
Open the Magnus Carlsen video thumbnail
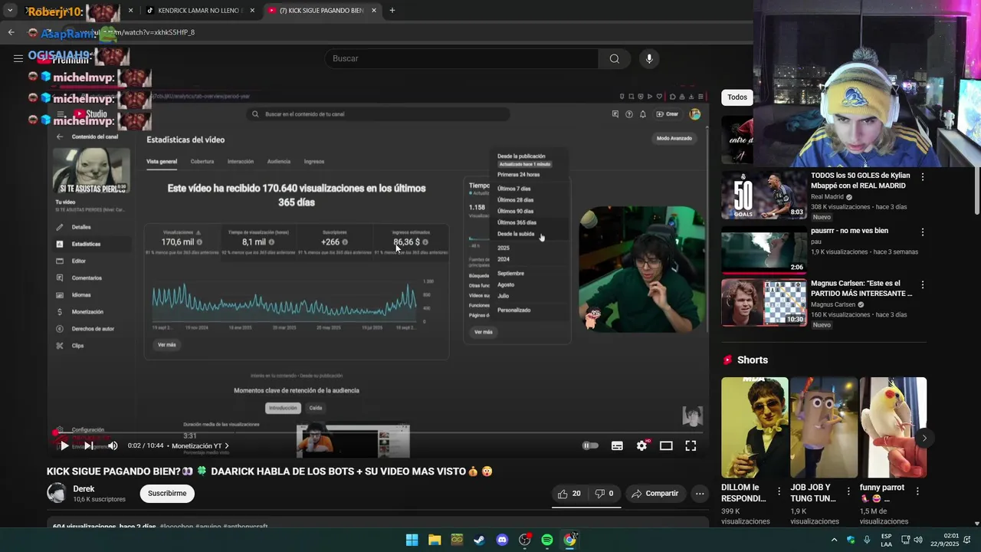[x=764, y=303]
